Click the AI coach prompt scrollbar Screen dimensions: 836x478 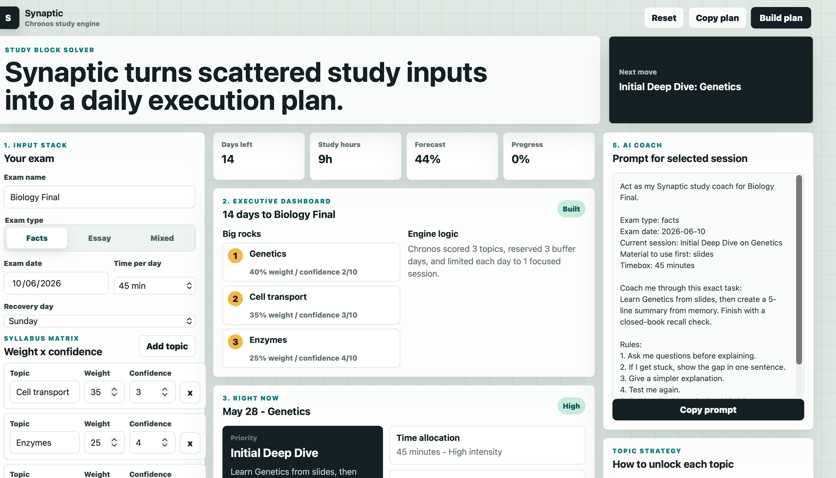tap(799, 269)
